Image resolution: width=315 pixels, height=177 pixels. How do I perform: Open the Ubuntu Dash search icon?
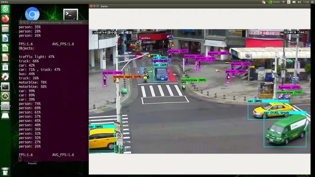5,9
